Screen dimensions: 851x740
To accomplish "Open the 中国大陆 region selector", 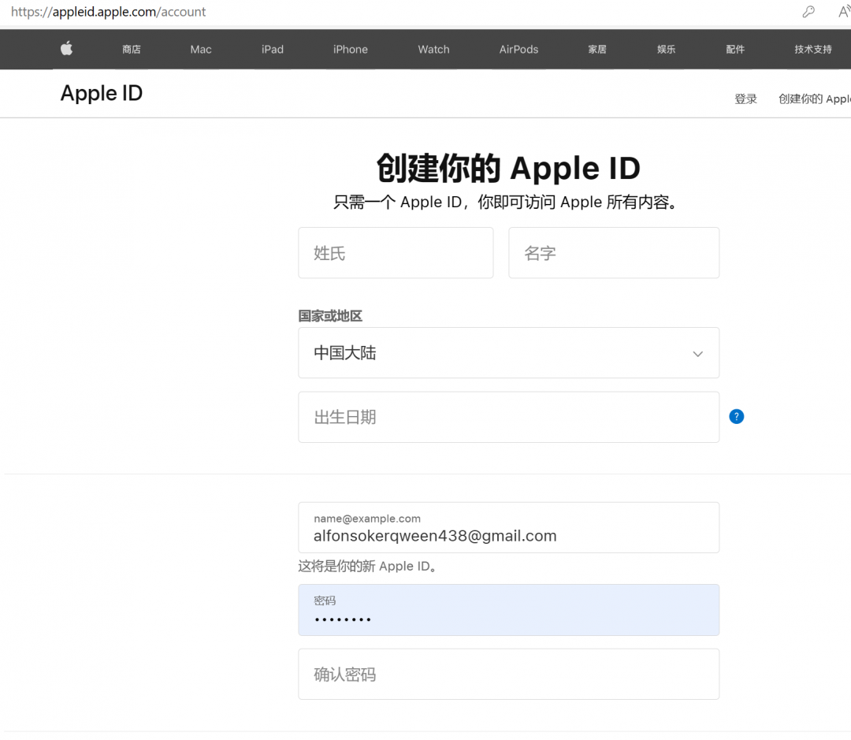I will [x=508, y=353].
